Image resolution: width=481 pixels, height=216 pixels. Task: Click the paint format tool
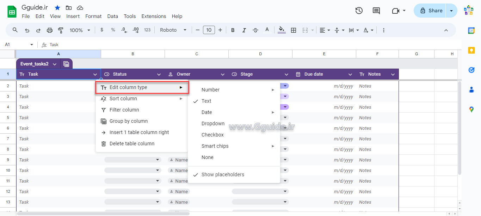point(61,30)
